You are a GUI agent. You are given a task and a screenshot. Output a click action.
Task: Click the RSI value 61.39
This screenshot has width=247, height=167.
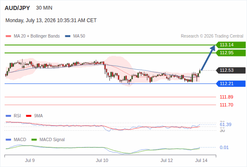(226, 124)
